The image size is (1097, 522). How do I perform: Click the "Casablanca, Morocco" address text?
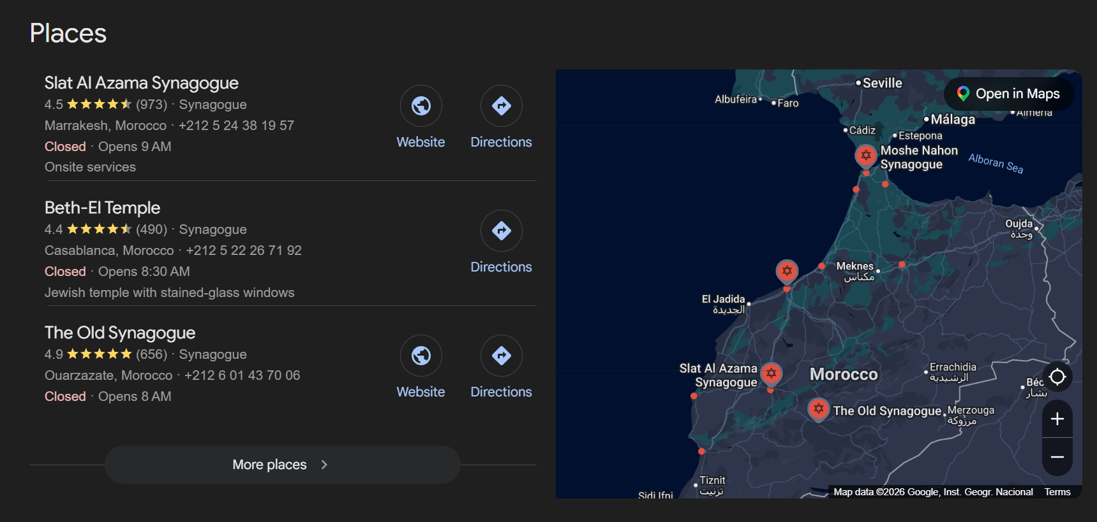[109, 250]
